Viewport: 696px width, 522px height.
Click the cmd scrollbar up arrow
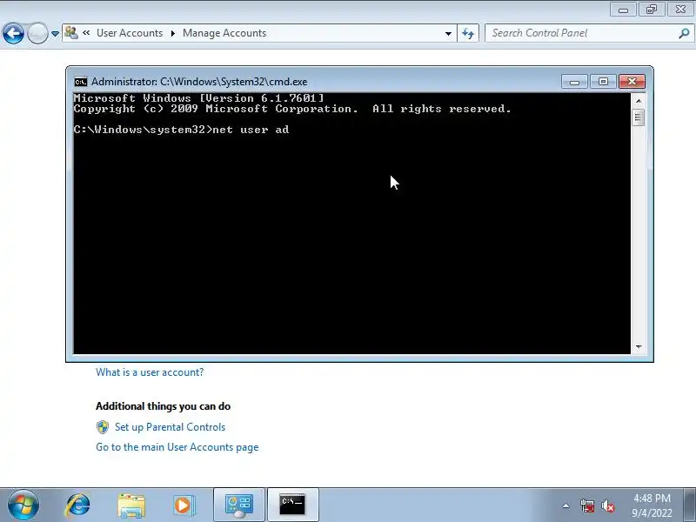tap(639, 101)
